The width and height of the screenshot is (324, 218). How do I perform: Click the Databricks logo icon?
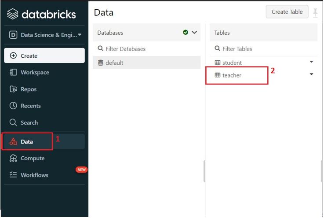pos(13,14)
